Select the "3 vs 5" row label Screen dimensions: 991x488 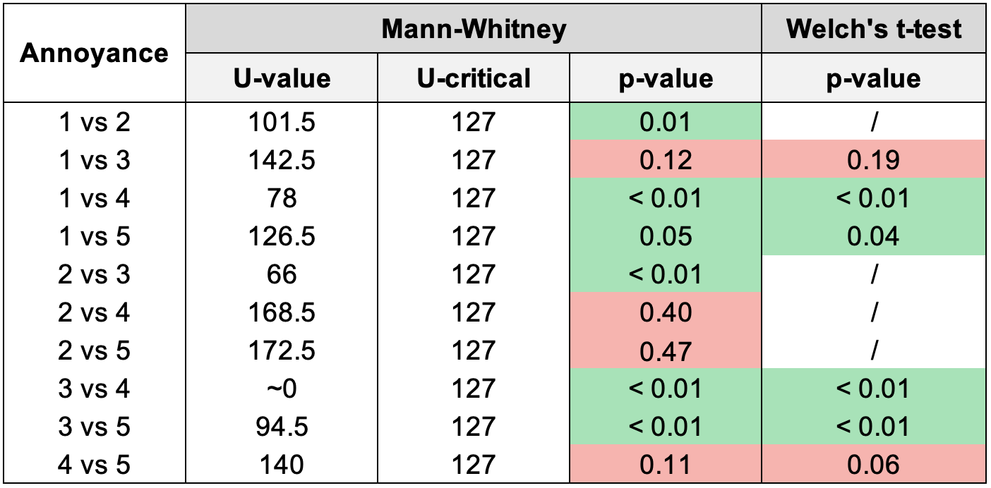[94, 427]
